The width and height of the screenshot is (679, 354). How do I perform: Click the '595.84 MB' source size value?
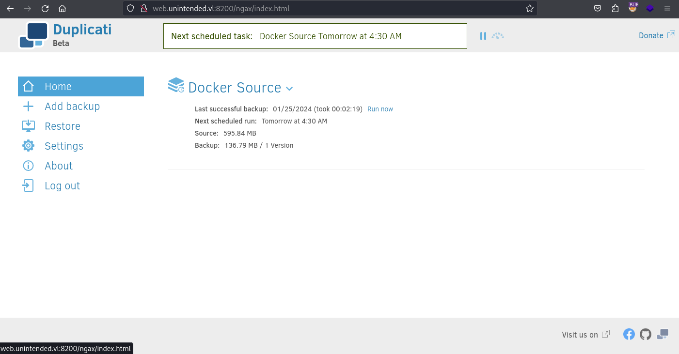(240, 133)
